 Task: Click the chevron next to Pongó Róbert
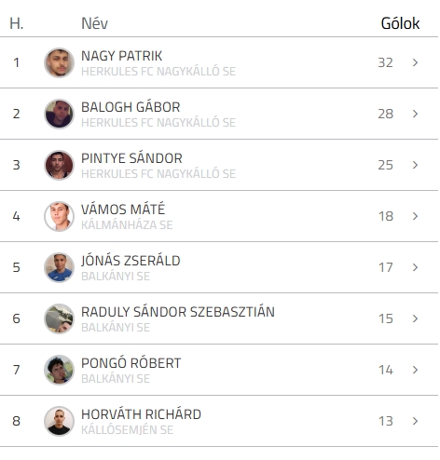[415, 370]
